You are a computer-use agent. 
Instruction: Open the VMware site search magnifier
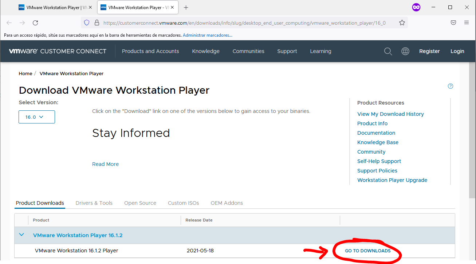point(388,51)
